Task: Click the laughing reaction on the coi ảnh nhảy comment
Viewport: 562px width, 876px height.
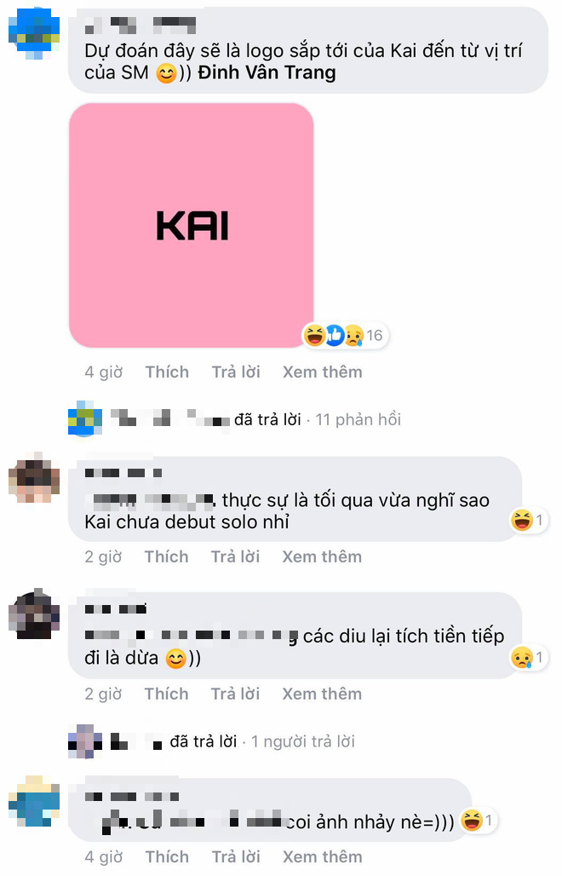Action: coord(472,820)
